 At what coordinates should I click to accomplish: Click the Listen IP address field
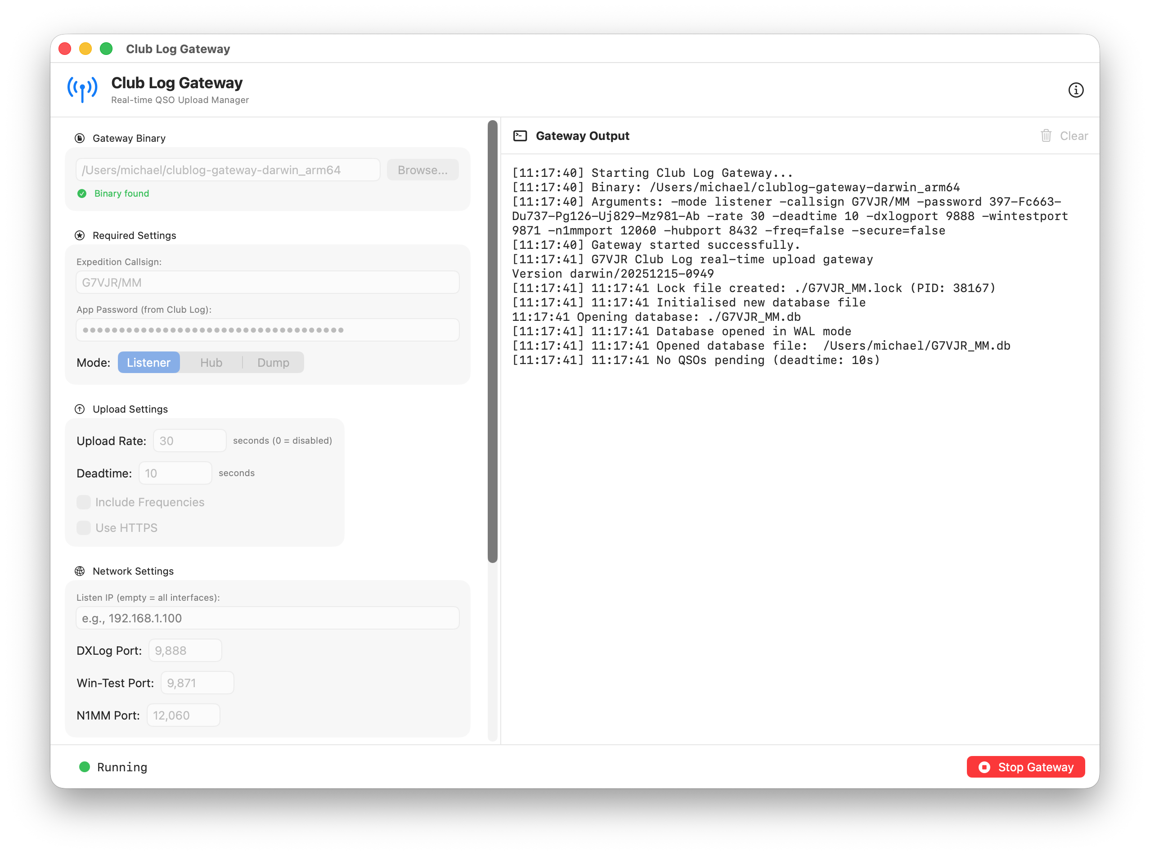tap(267, 618)
